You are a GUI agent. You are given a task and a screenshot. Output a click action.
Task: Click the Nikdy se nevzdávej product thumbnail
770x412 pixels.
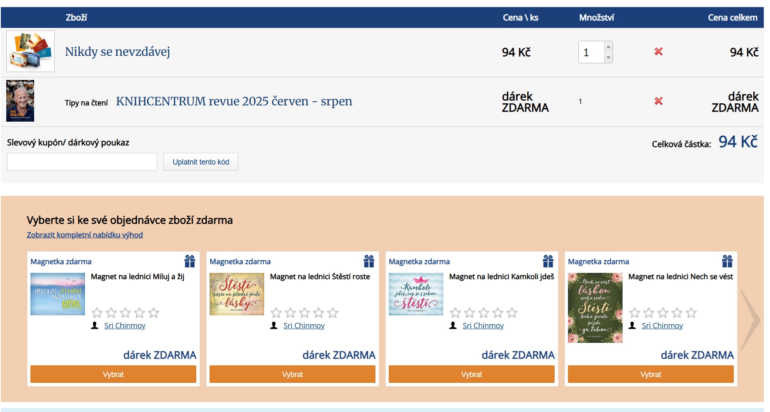click(x=30, y=51)
